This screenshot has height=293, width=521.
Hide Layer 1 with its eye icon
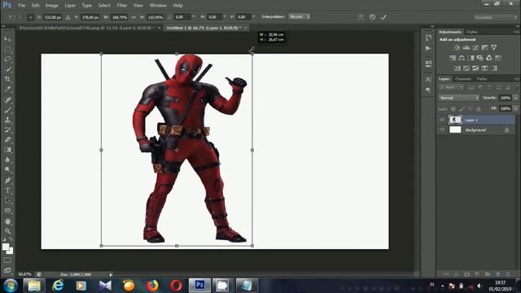(442, 120)
